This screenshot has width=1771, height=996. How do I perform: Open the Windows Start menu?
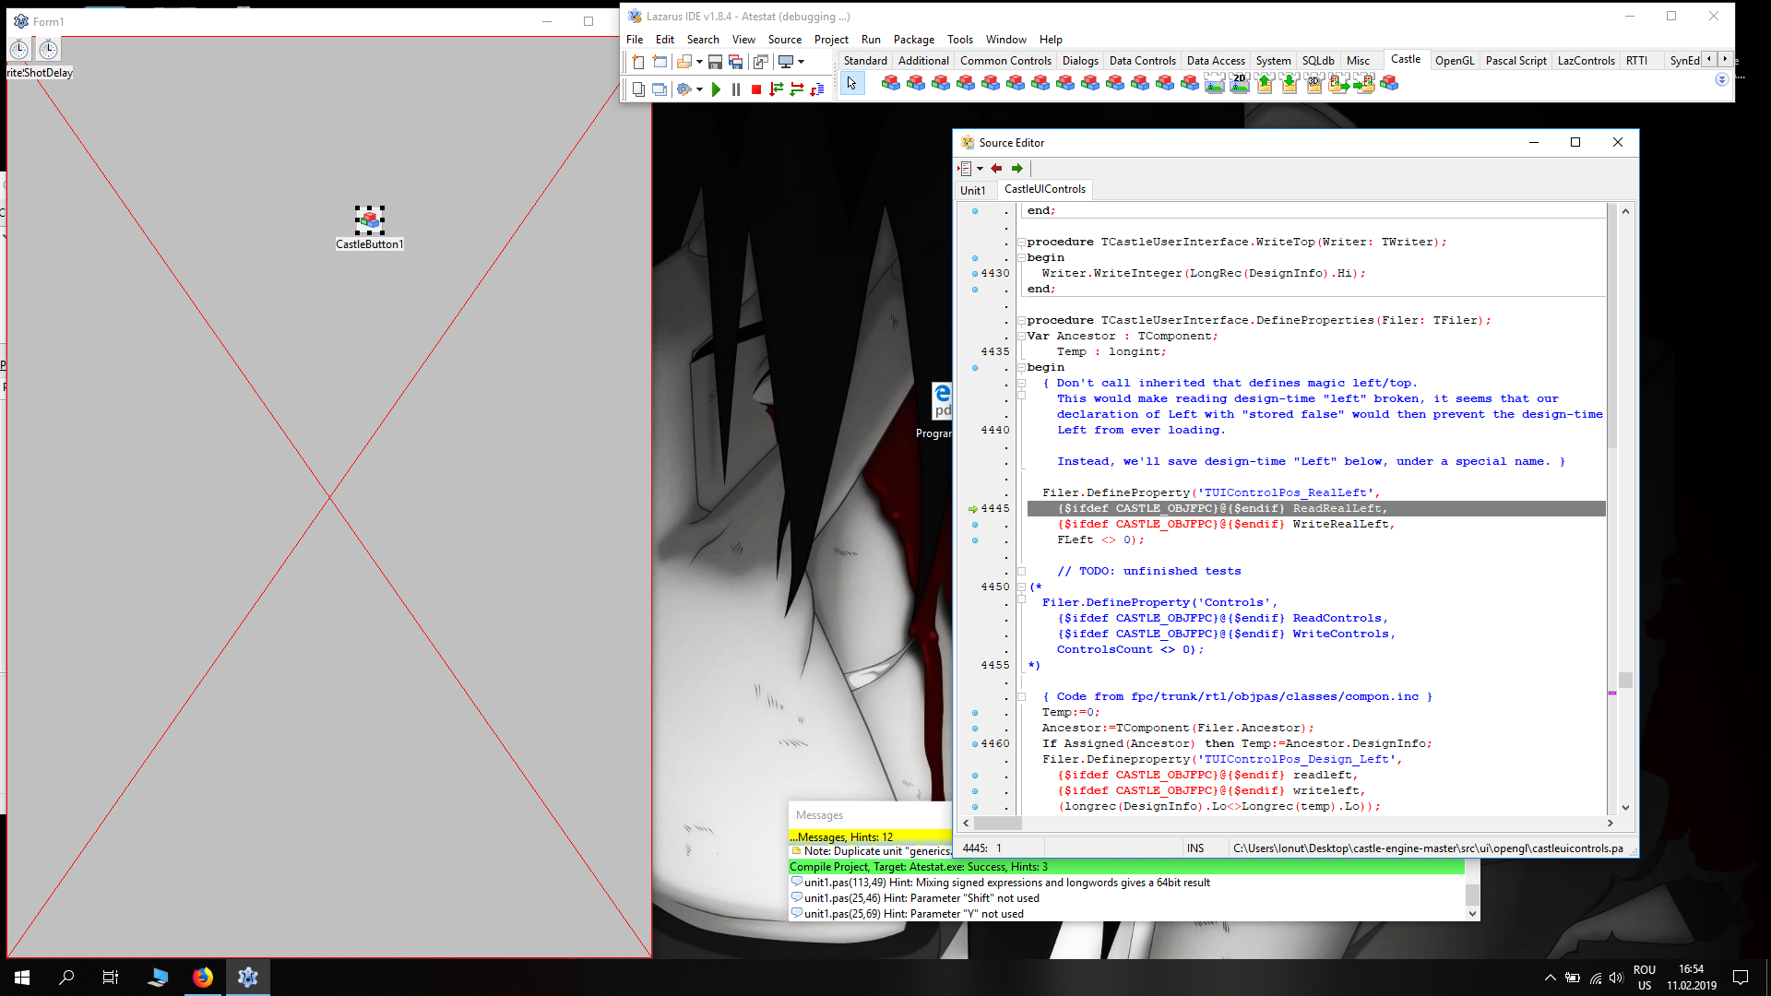[22, 978]
